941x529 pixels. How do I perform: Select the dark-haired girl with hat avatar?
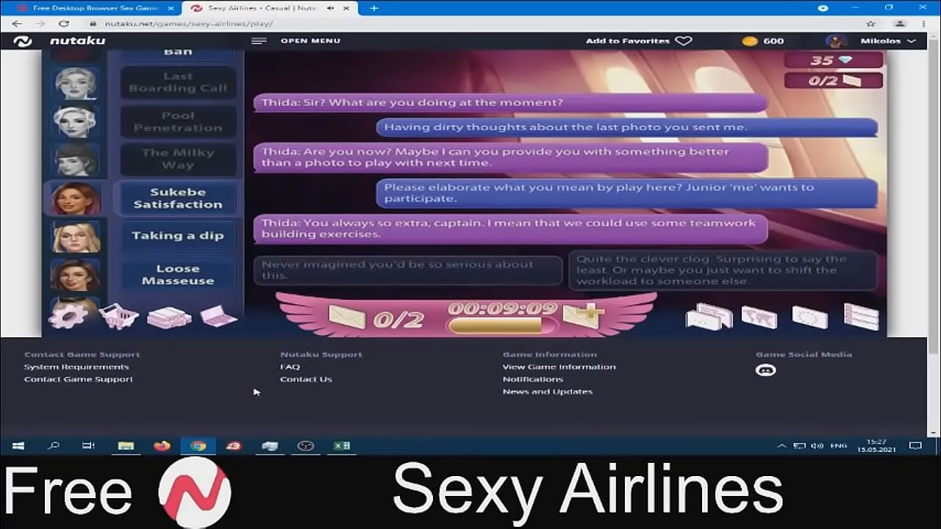click(75, 159)
